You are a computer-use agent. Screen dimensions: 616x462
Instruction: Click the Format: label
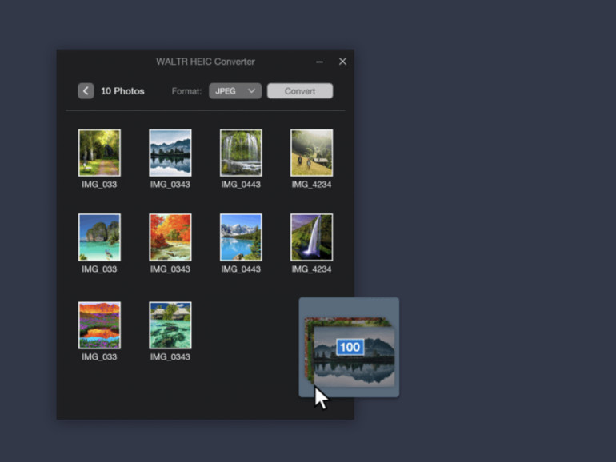(186, 91)
